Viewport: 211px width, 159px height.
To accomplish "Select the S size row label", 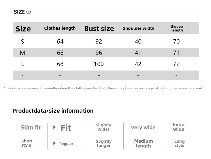I will 23,42.
